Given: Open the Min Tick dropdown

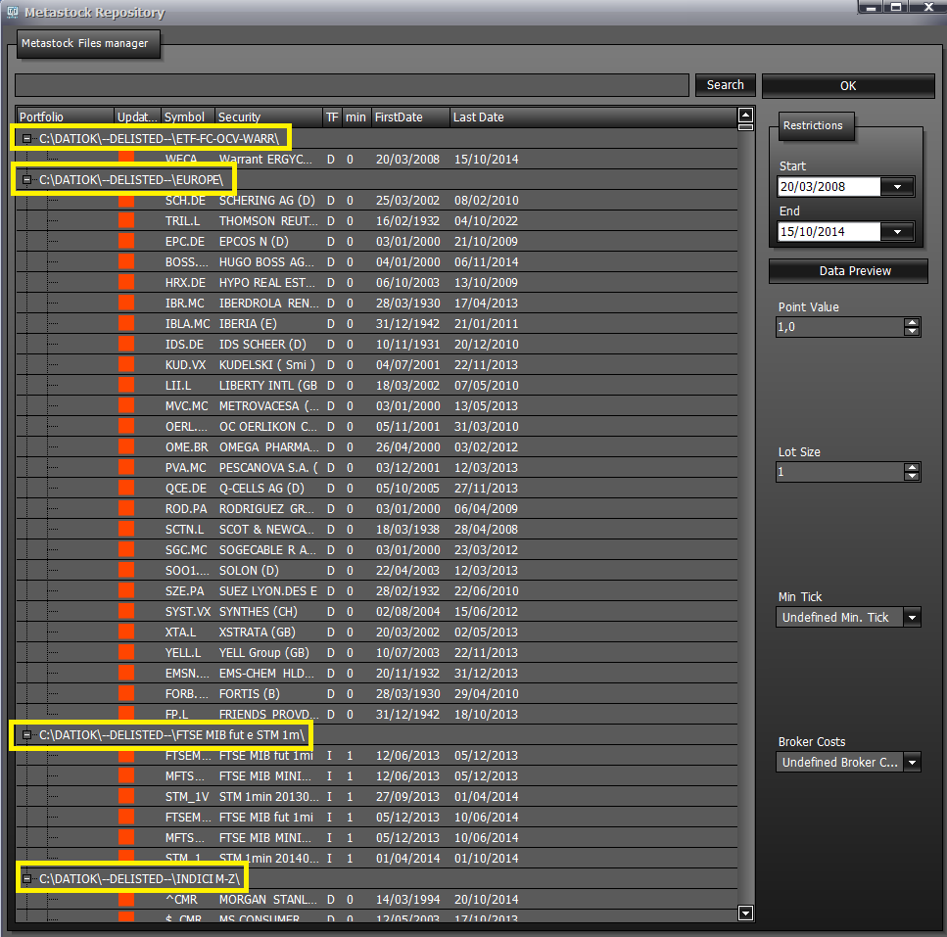Looking at the screenshot, I should 912,618.
